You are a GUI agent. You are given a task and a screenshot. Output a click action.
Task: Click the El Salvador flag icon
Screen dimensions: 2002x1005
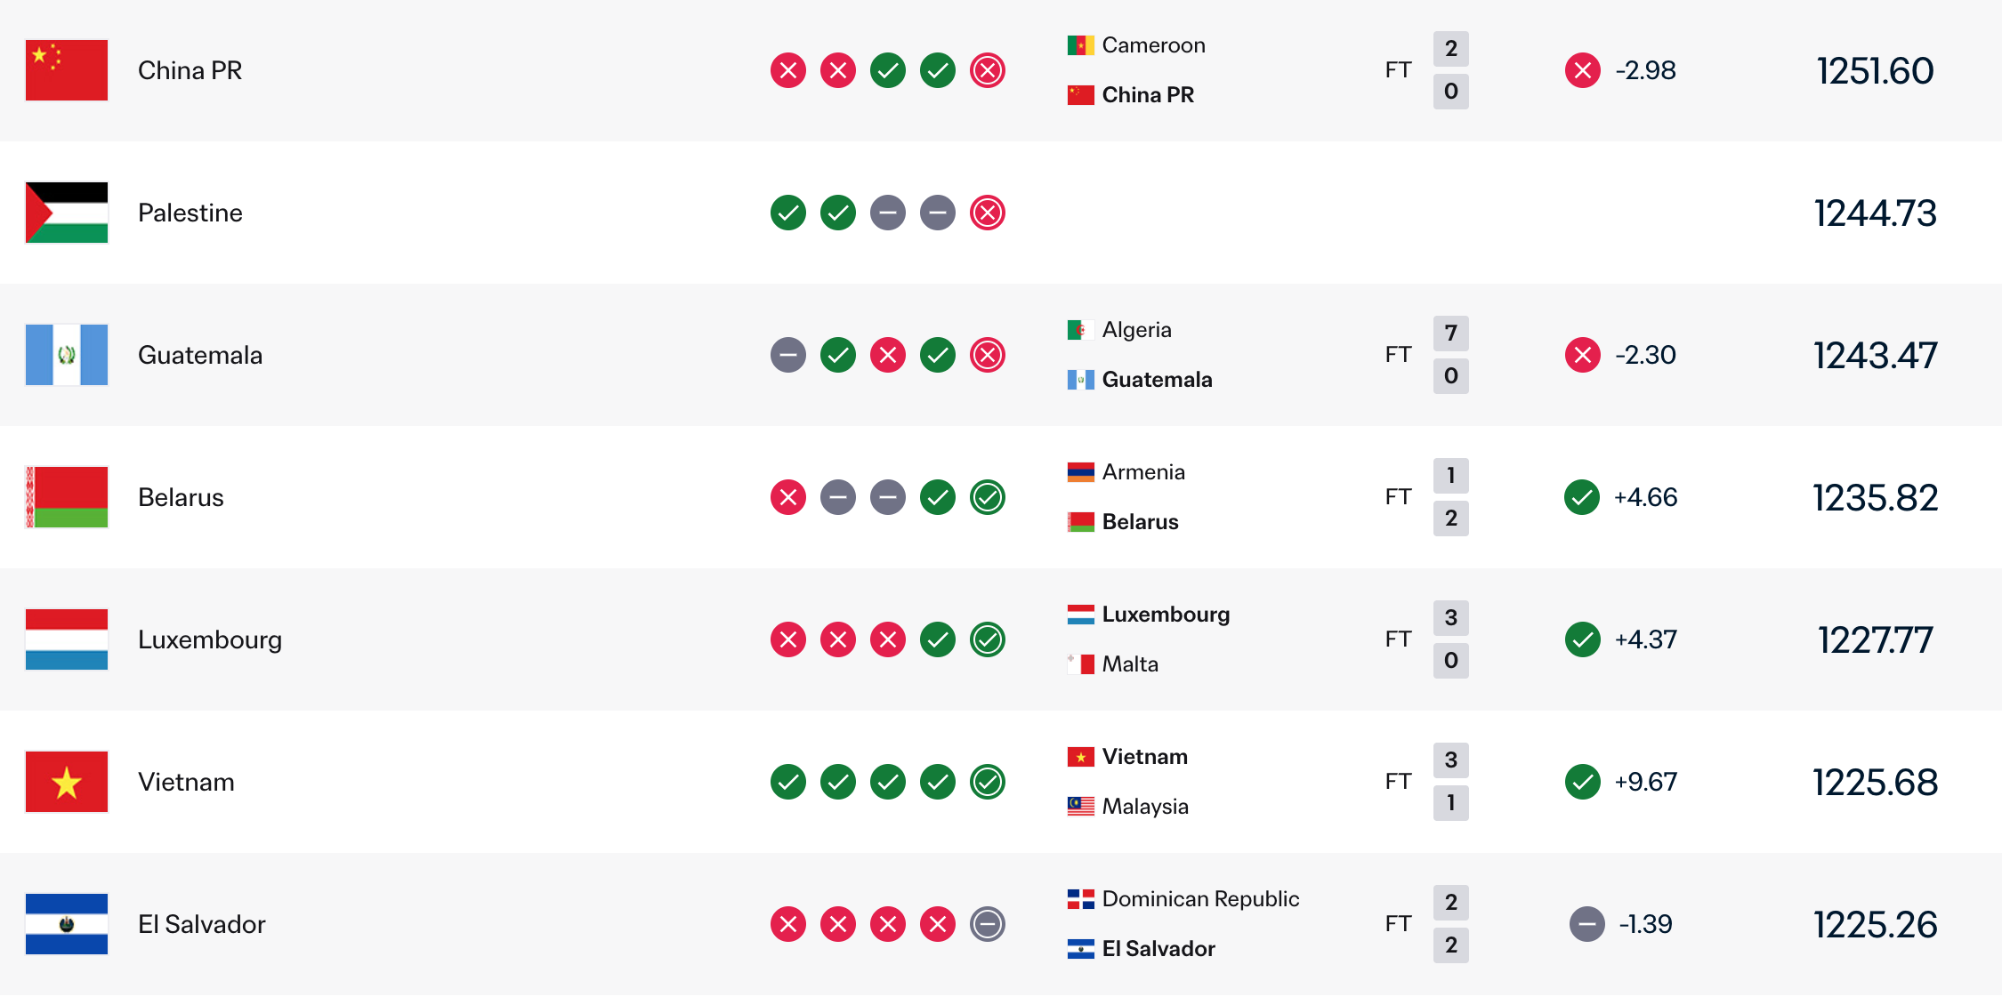(67, 924)
